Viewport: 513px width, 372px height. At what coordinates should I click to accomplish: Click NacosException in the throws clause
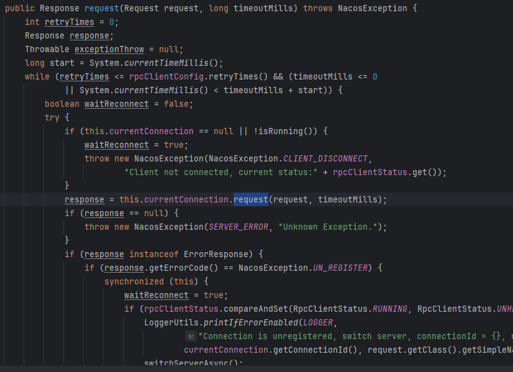click(x=372, y=8)
